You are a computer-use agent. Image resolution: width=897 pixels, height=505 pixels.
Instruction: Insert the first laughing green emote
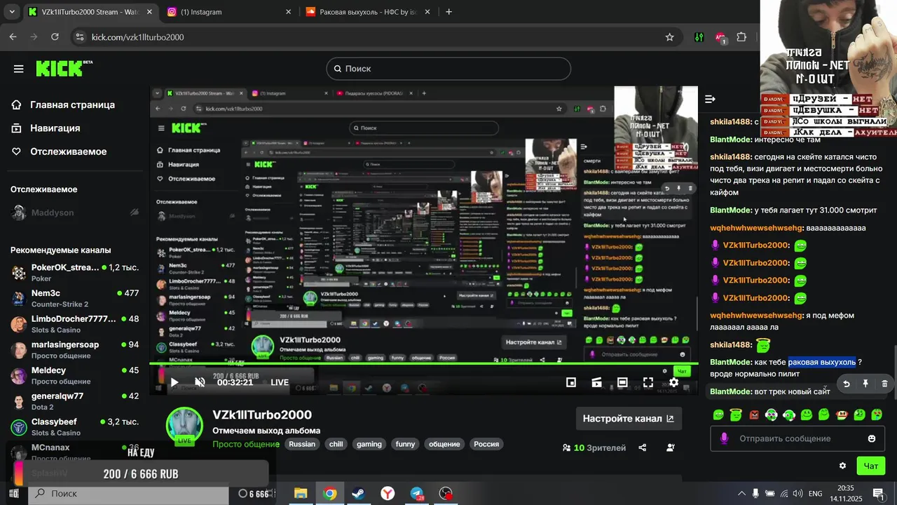point(718,415)
